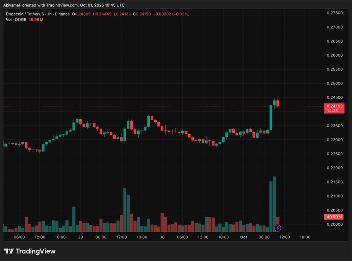Image resolution: width=352 pixels, height=261 pixels.
Task: Click the 0.20500 price axis label
Action: click(335, 210)
